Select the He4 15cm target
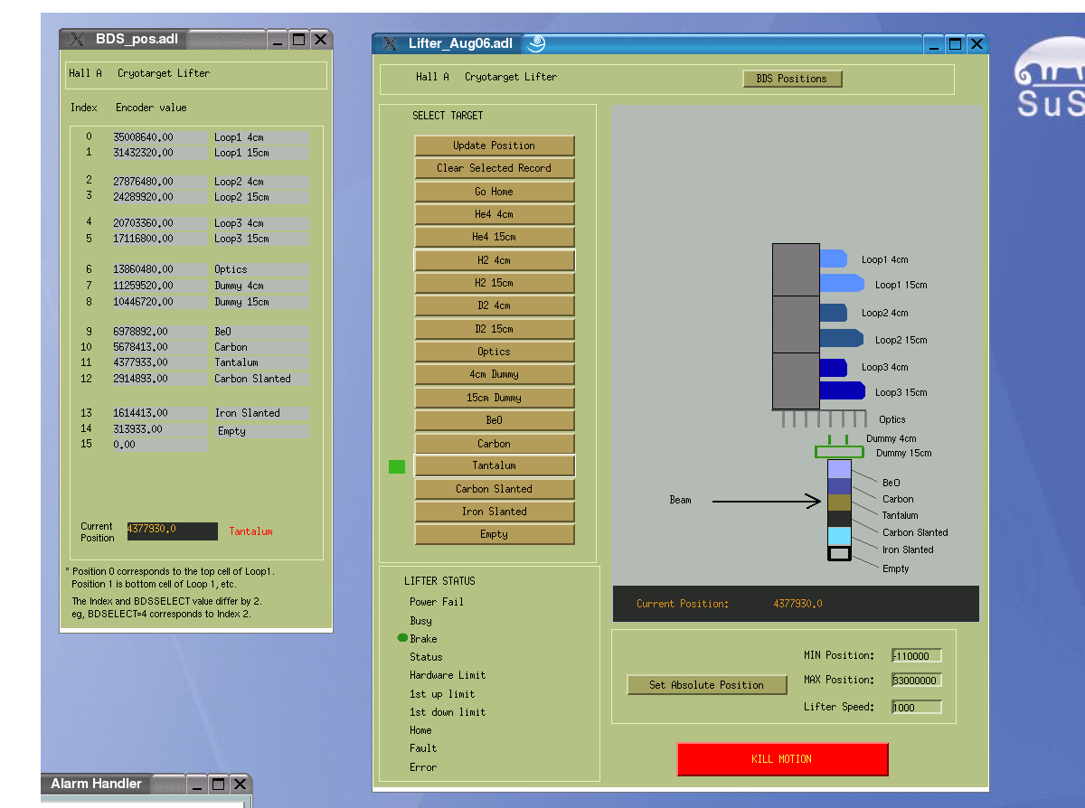The image size is (1085, 808). 495,237
